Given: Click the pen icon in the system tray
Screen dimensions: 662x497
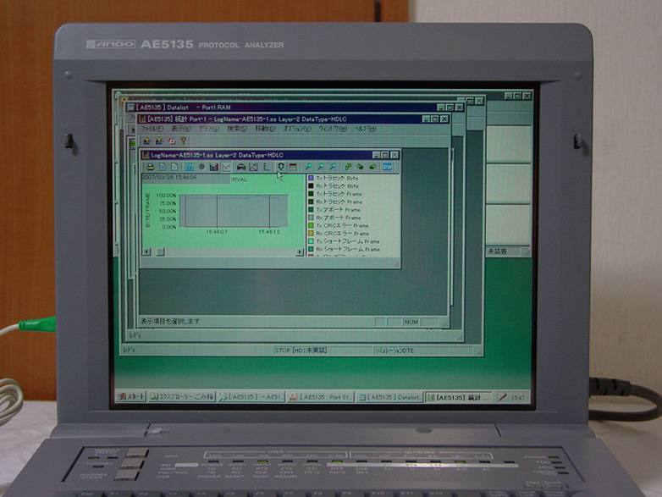Looking at the screenshot, I should [502, 398].
